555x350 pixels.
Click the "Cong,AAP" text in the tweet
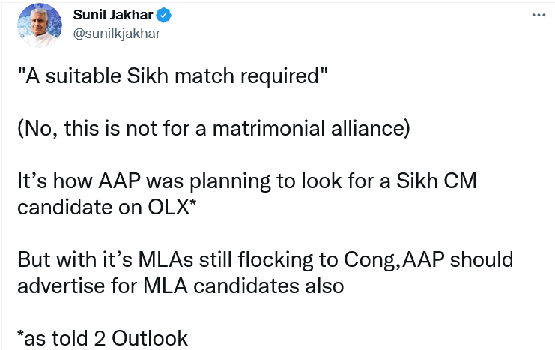pyautogui.click(x=394, y=260)
